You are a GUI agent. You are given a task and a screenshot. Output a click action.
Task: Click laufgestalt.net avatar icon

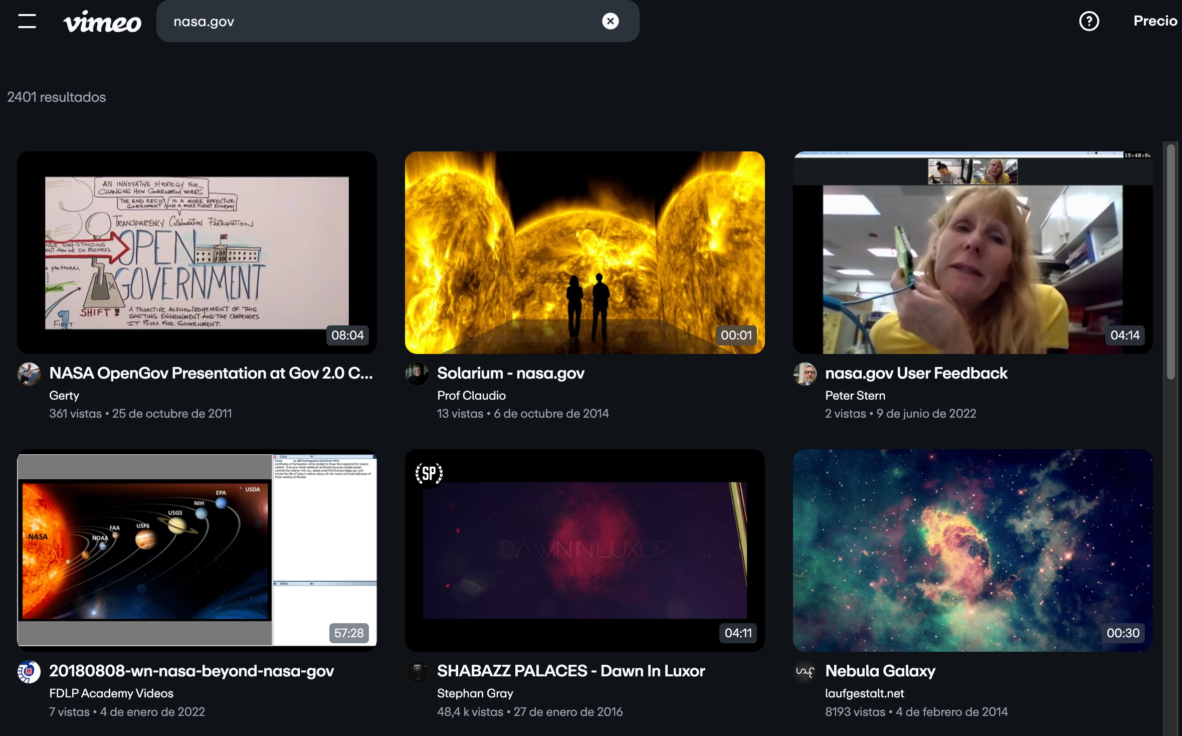point(805,672)
